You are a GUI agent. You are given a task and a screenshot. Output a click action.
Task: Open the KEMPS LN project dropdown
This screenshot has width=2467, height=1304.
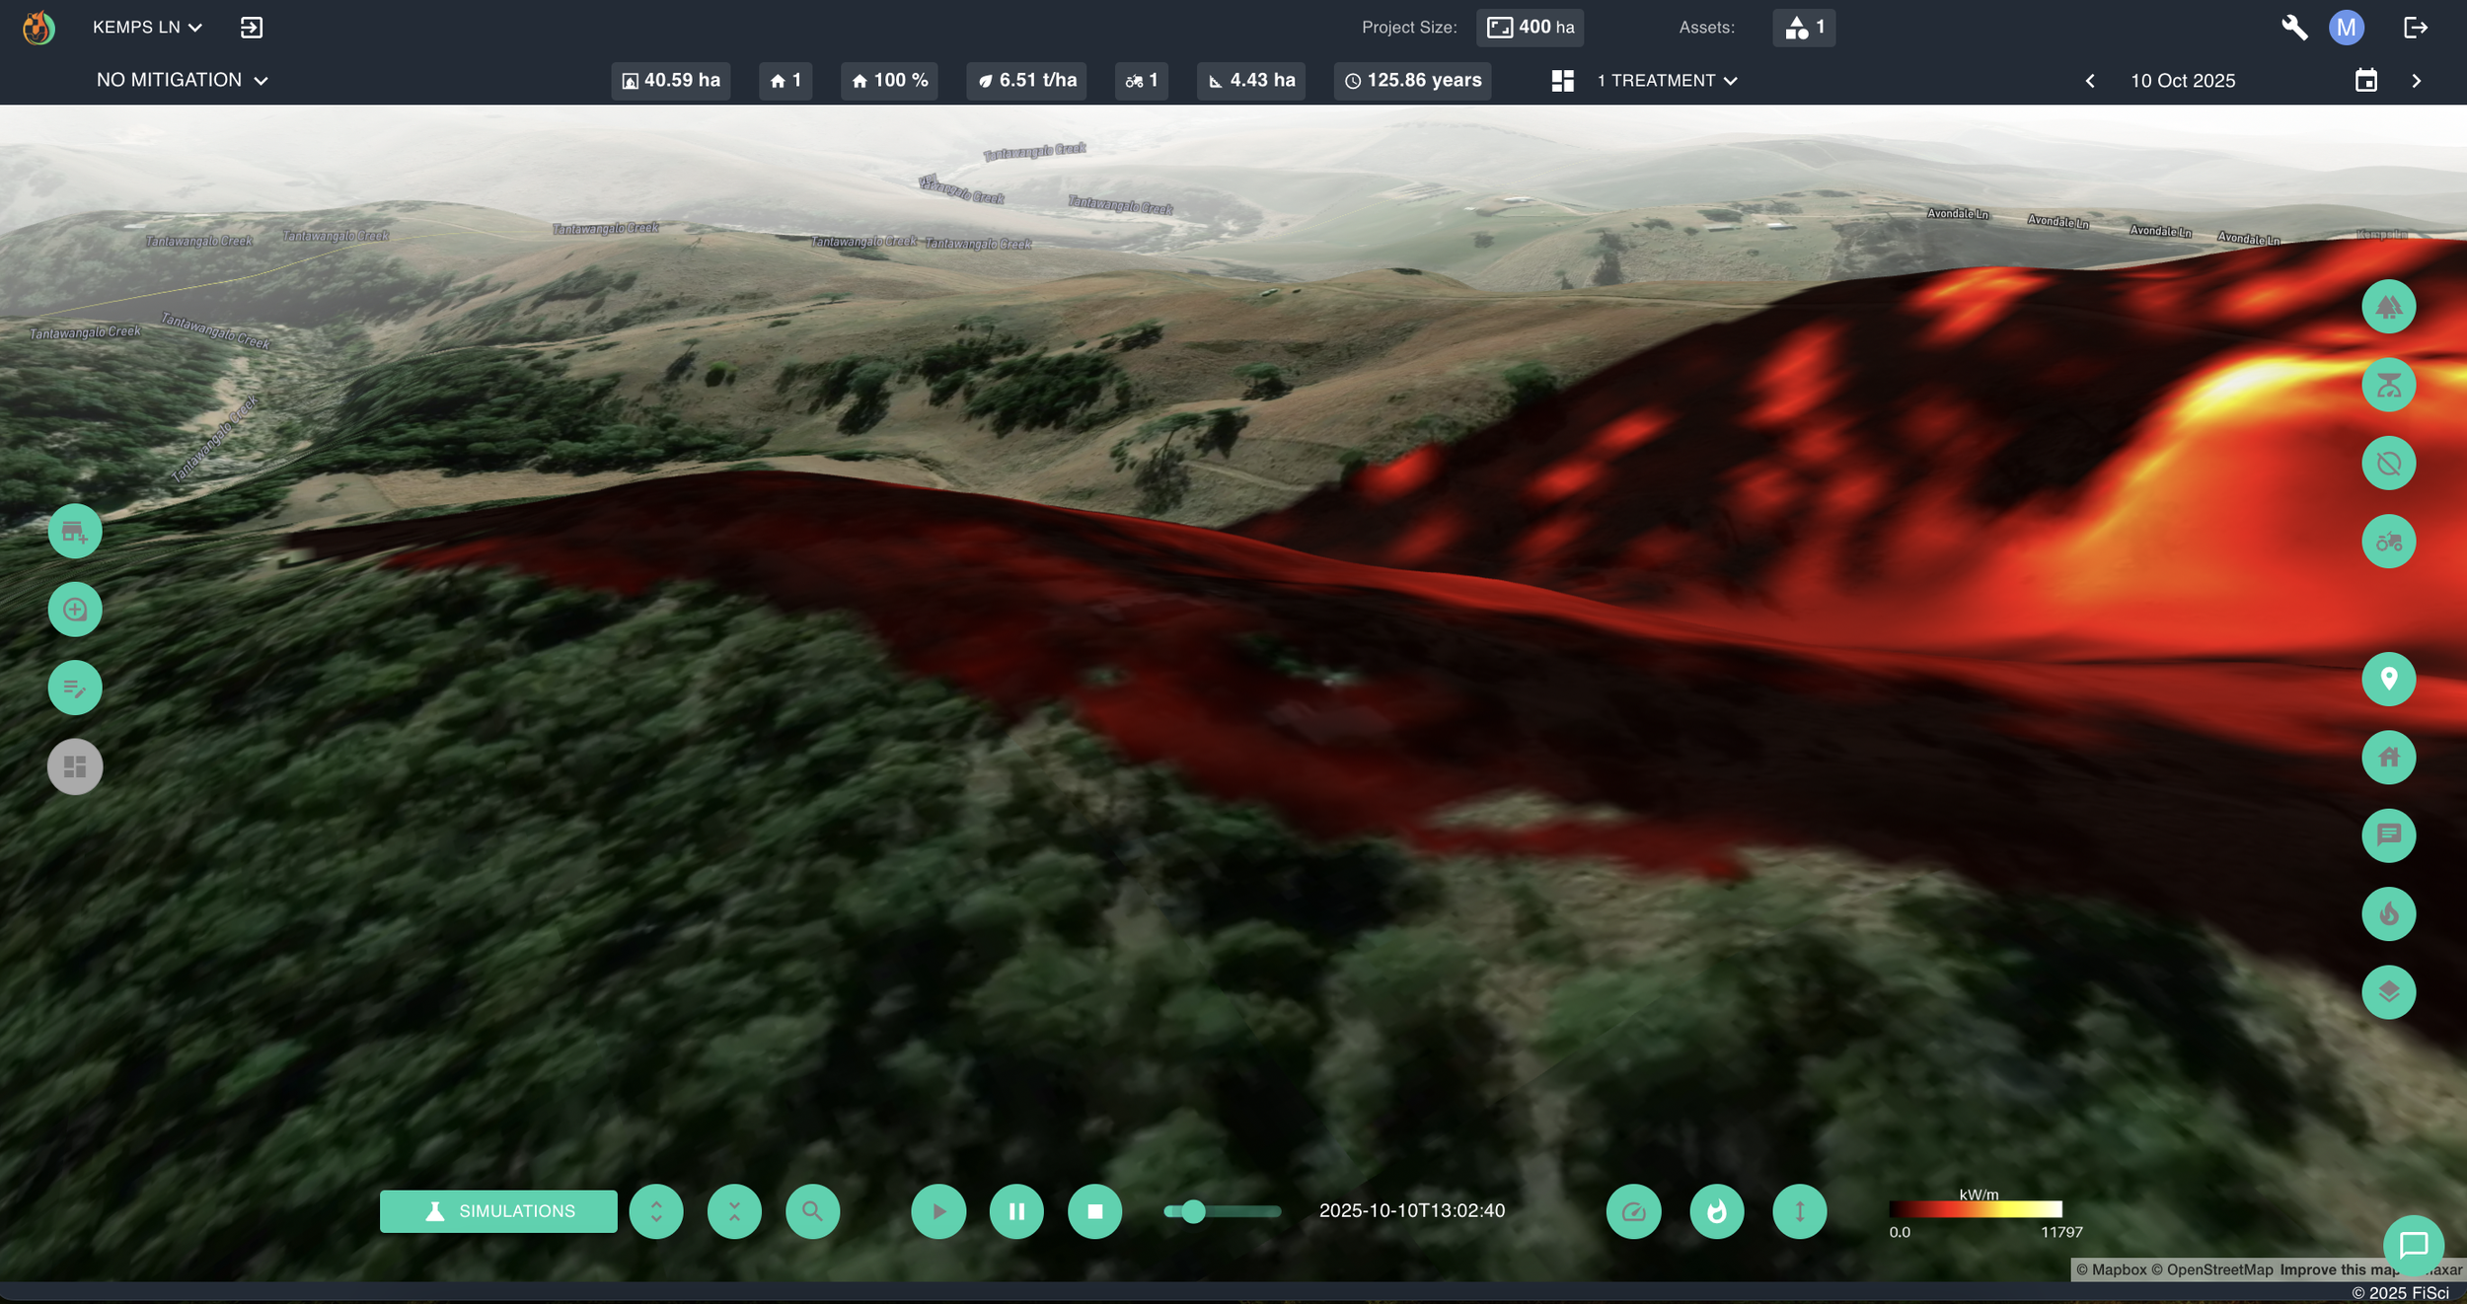coord(147,28)
